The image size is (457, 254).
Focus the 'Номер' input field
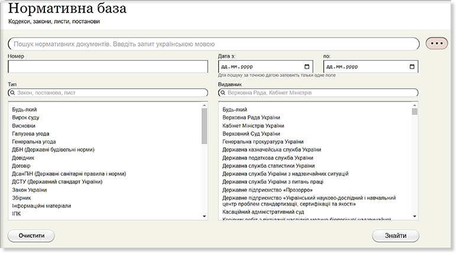[x=108, y=67]
